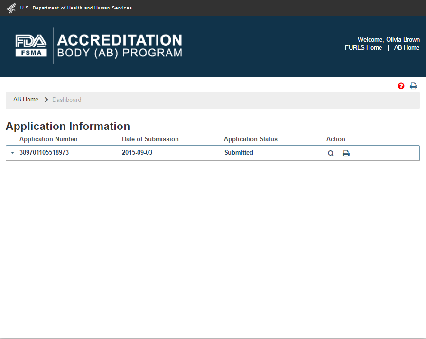Click the HHS eagle logo icon
The height and width of the screenshot is (339, 426).
coord(10,8)
